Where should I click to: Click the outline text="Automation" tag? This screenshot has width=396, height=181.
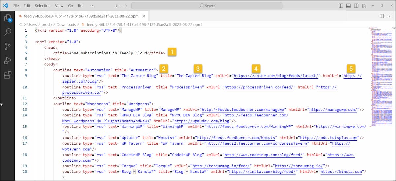(x=105, y=70)
